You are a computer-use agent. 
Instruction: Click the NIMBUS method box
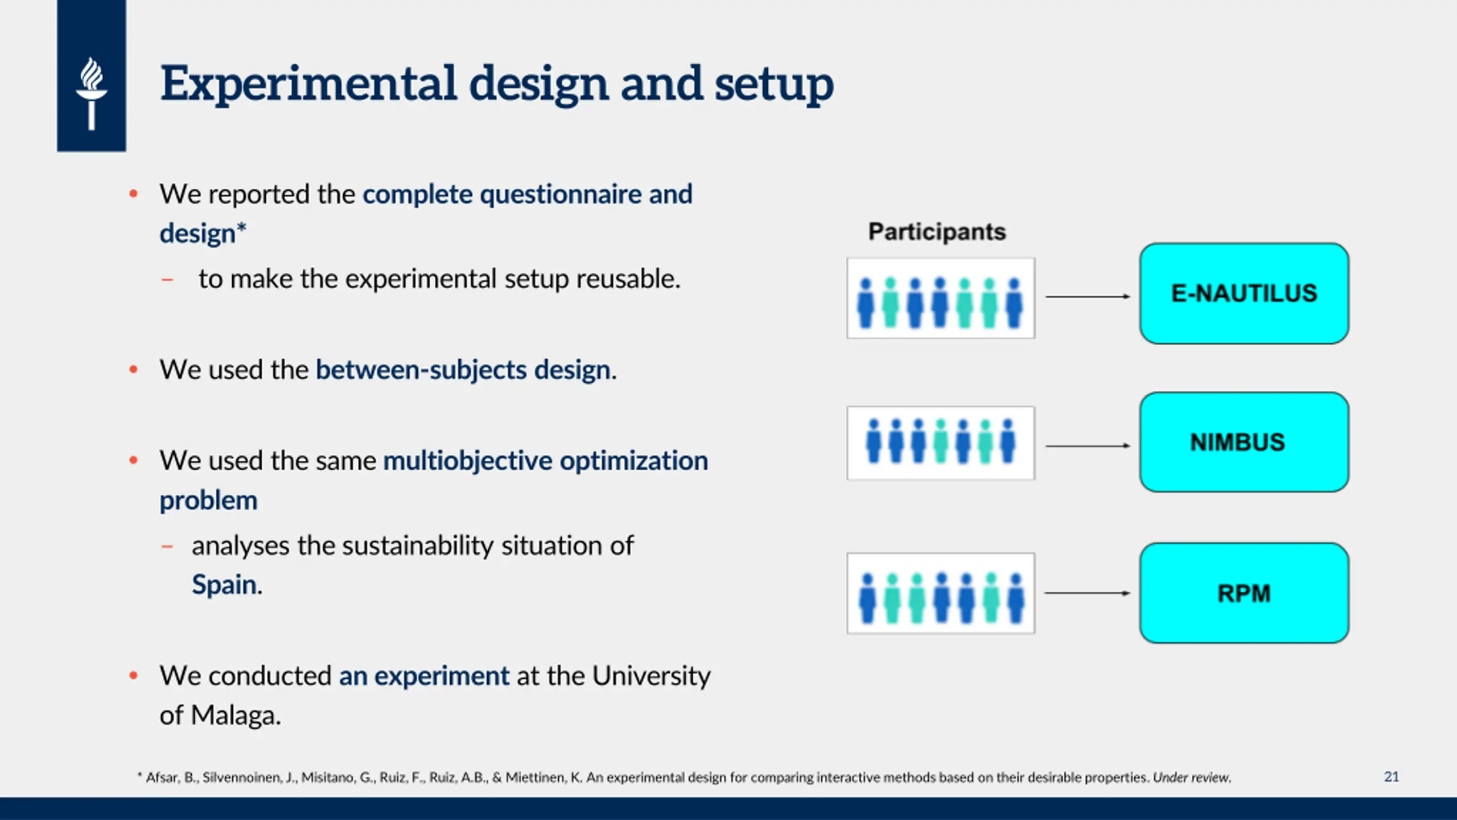coord(1244,442)
